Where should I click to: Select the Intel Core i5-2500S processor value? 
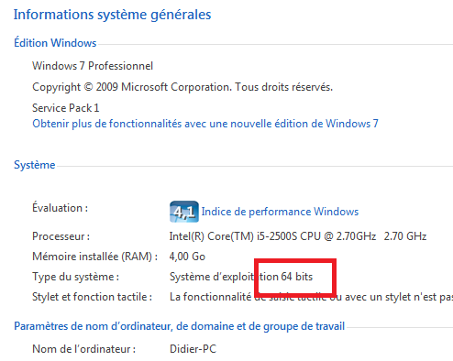coord(298,236)
